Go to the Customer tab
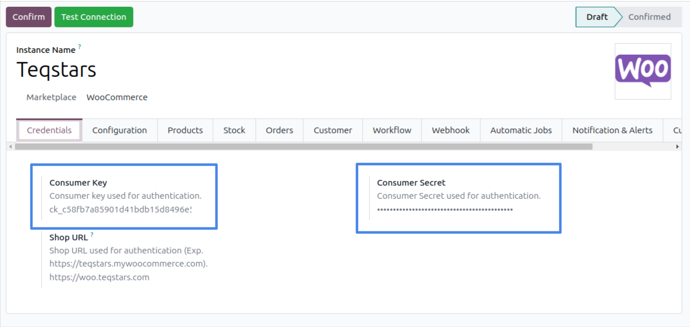 333,130
